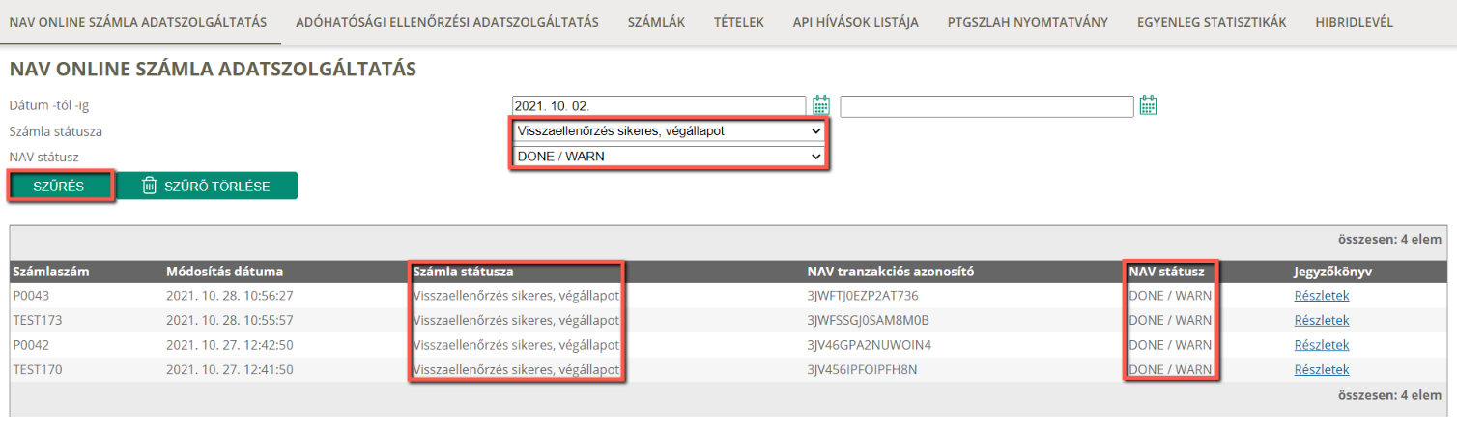Select invoice number P0043 cell
This screenshot has width=1457, height=431.
point(31,296)
